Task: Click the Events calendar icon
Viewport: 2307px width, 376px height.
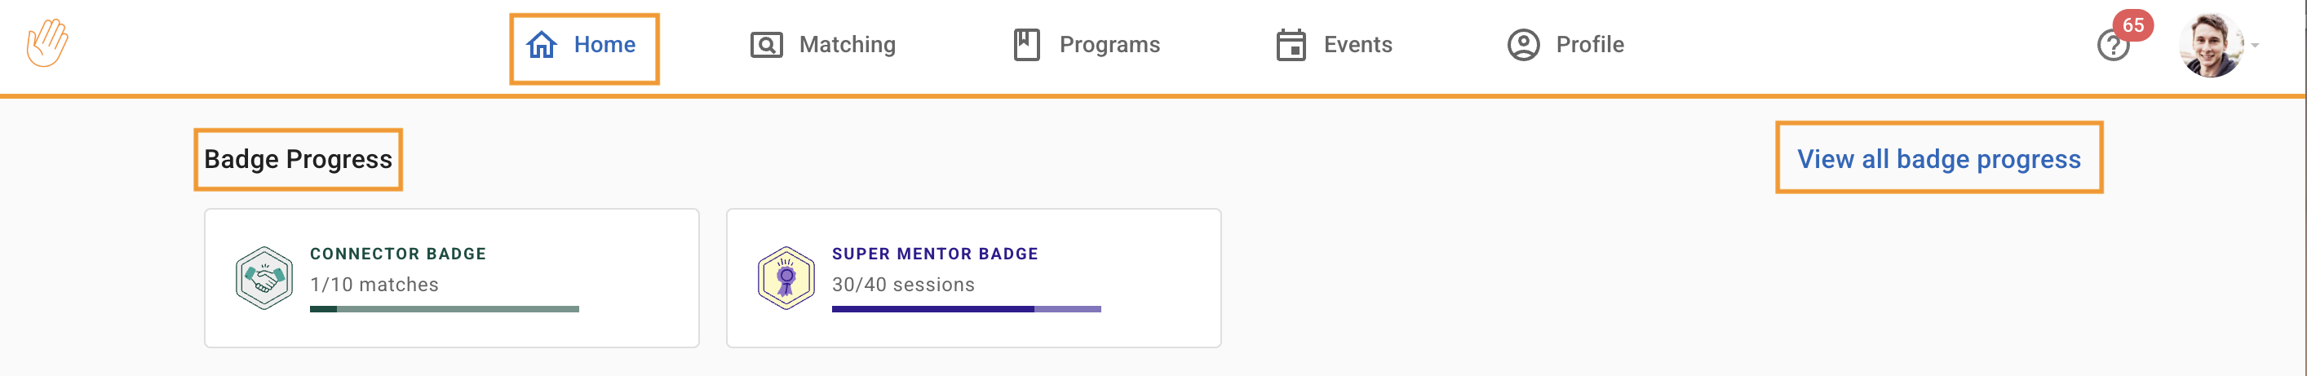Action: pyautogui.click(x=1291, y=45)
